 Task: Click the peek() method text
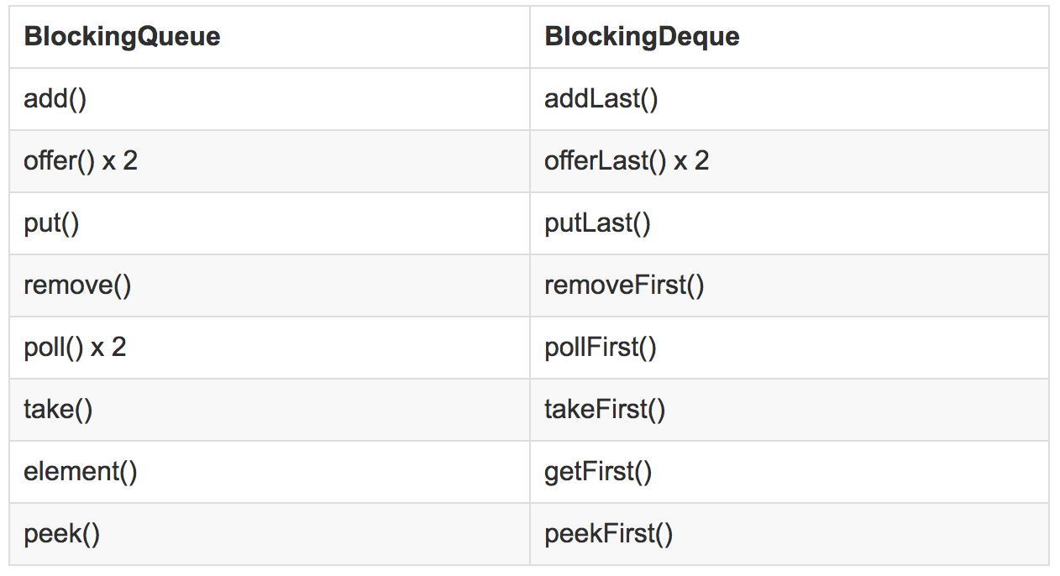point(62,534)
